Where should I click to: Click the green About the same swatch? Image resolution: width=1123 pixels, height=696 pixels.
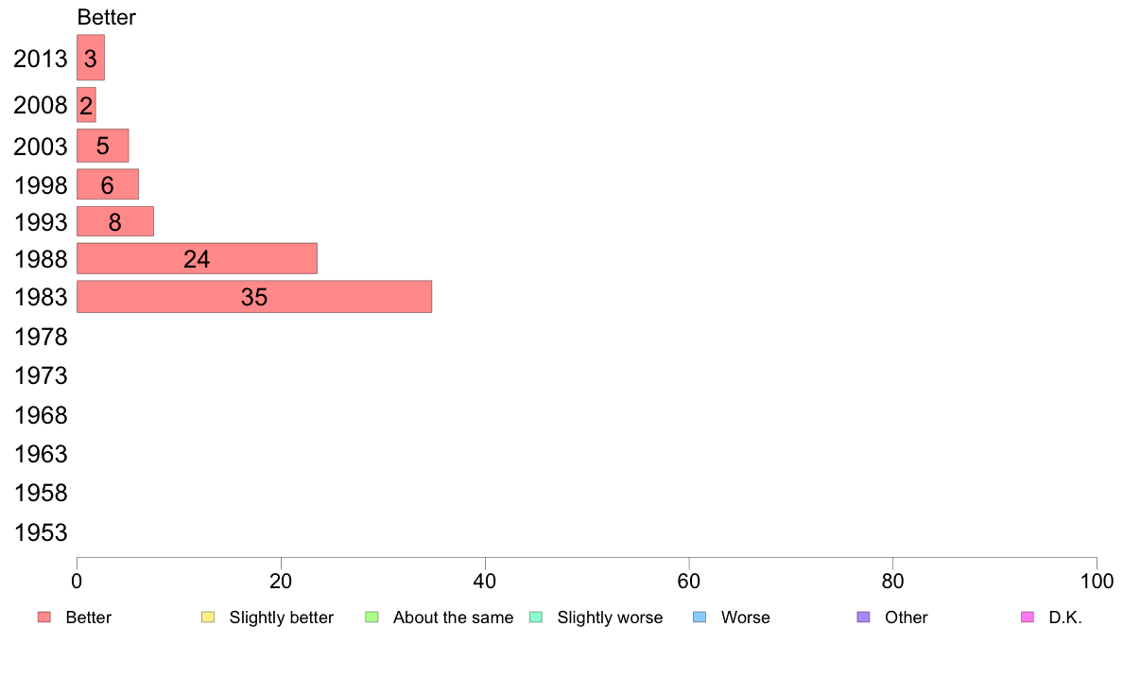click(x=371, y=618)
